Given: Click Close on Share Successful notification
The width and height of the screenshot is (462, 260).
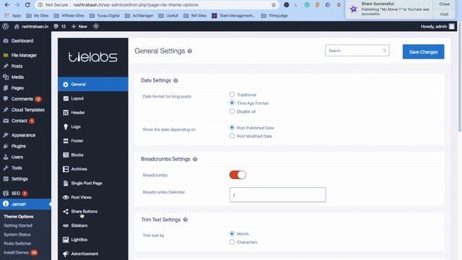Looking at the screenshot, I should click(x=445, y=4).
